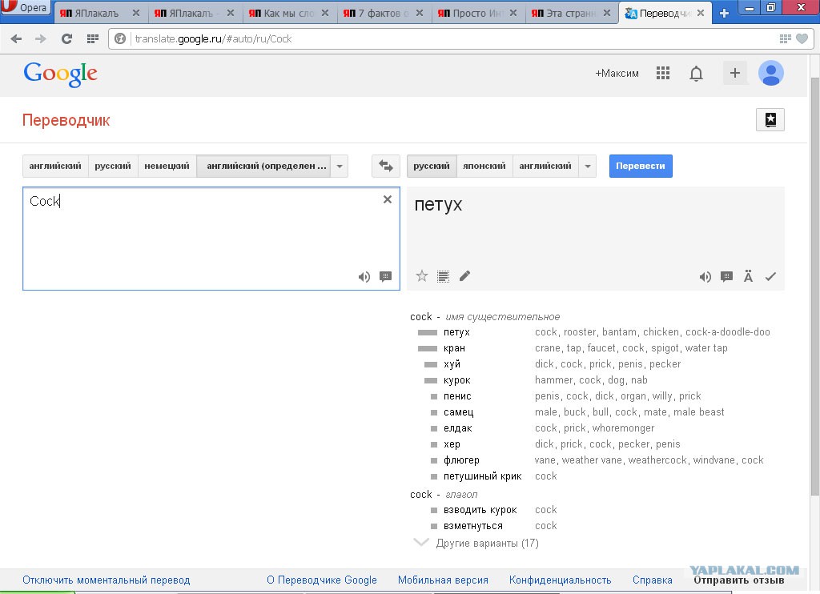This screenshot has height=594, width=820.
Task: Click the list icon below the translation
Action: [443, 276]
